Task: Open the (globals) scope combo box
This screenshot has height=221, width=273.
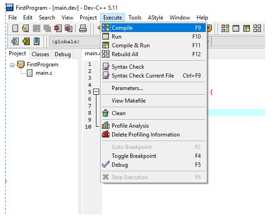Action: 76,41
